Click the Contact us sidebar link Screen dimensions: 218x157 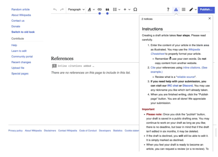[18, 21]
